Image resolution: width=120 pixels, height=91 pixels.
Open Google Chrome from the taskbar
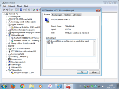22,86
